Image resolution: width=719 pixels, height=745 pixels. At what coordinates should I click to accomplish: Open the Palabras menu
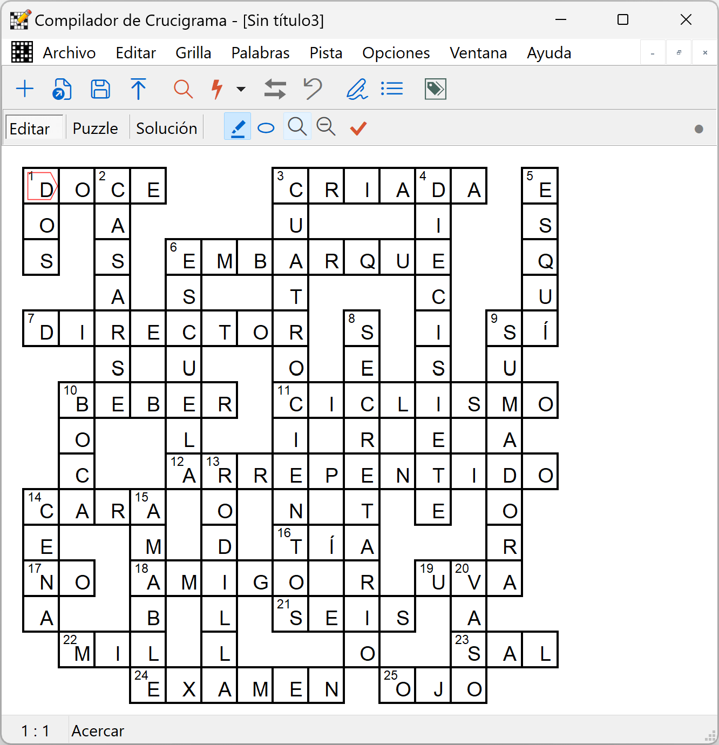tap(261, 53)
